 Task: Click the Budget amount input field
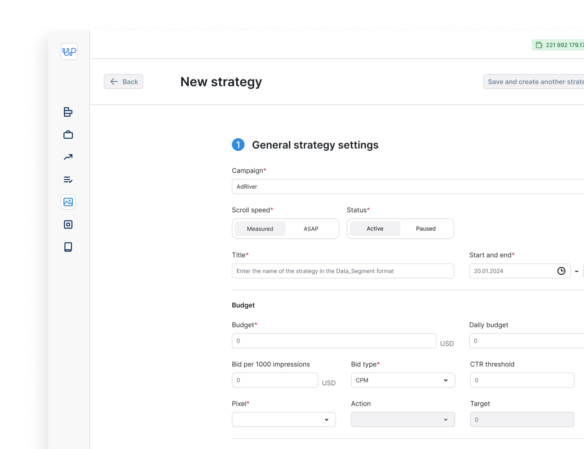click(x=334, y=341)
